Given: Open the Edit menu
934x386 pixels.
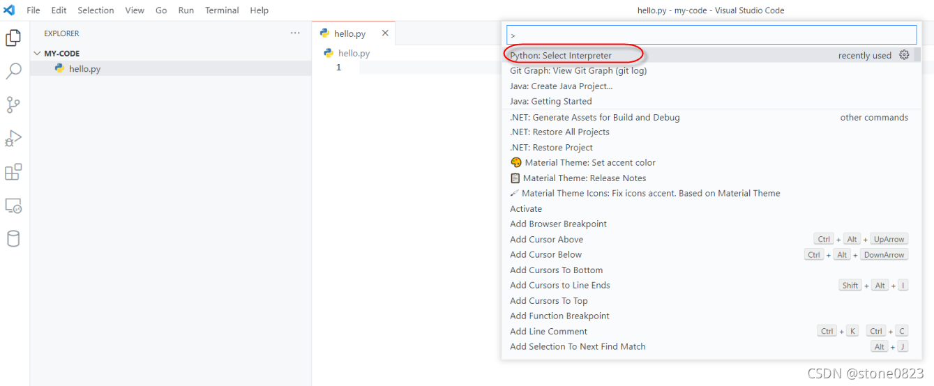Looking at the screenshot, I should point(59,10).
